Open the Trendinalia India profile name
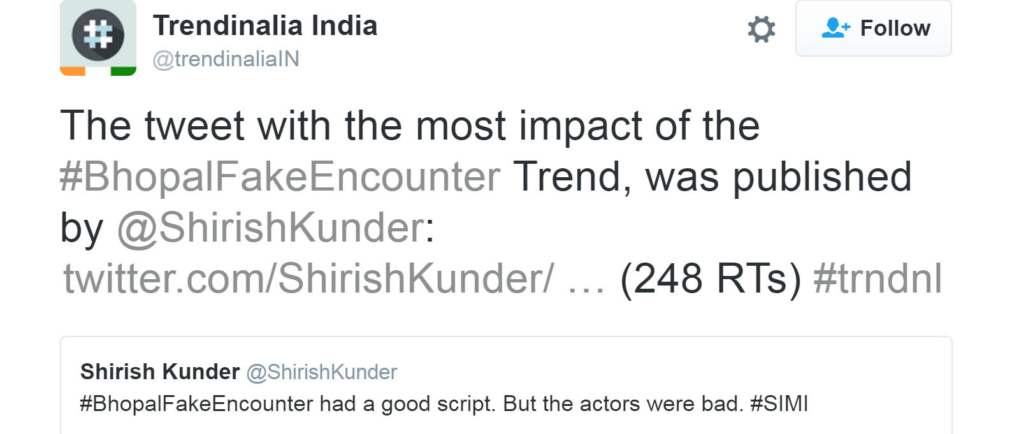This screenshot has height=434, width=1012. [265, 26]
